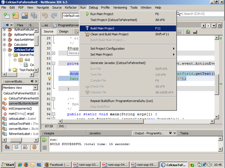Image resolution: width=225 pixels, height=168 pixels.
Task: Close the Output - ProgramKo... tab
Action: 175,133
